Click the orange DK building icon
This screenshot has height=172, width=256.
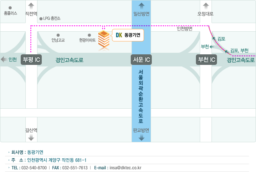point(104,39)
